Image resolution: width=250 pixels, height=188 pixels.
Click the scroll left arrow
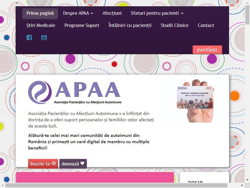2,185
